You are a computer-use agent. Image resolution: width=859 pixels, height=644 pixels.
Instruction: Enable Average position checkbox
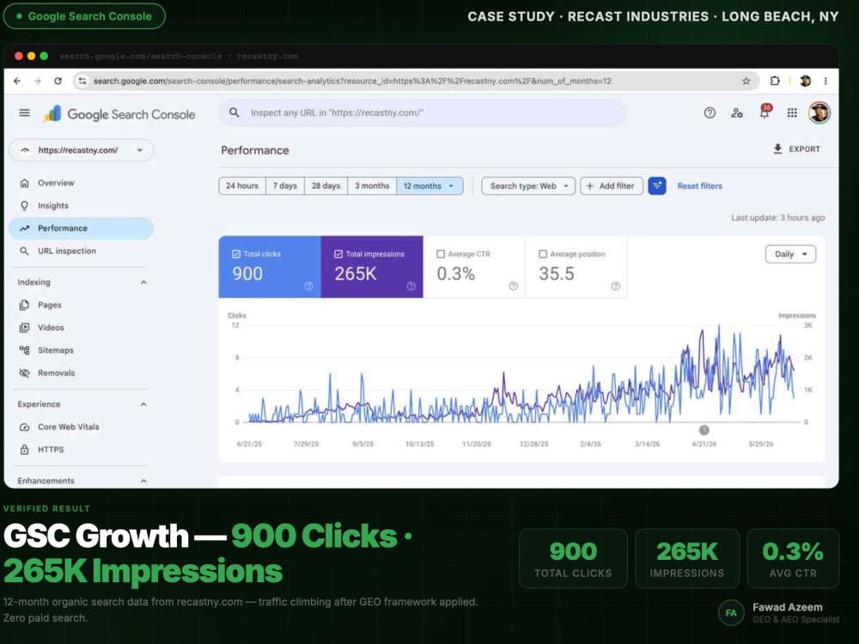543,254
